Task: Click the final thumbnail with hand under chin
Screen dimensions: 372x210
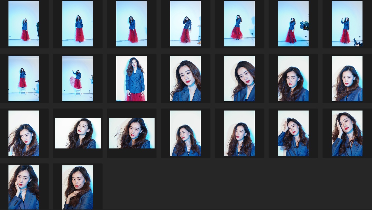Action: 78,187
